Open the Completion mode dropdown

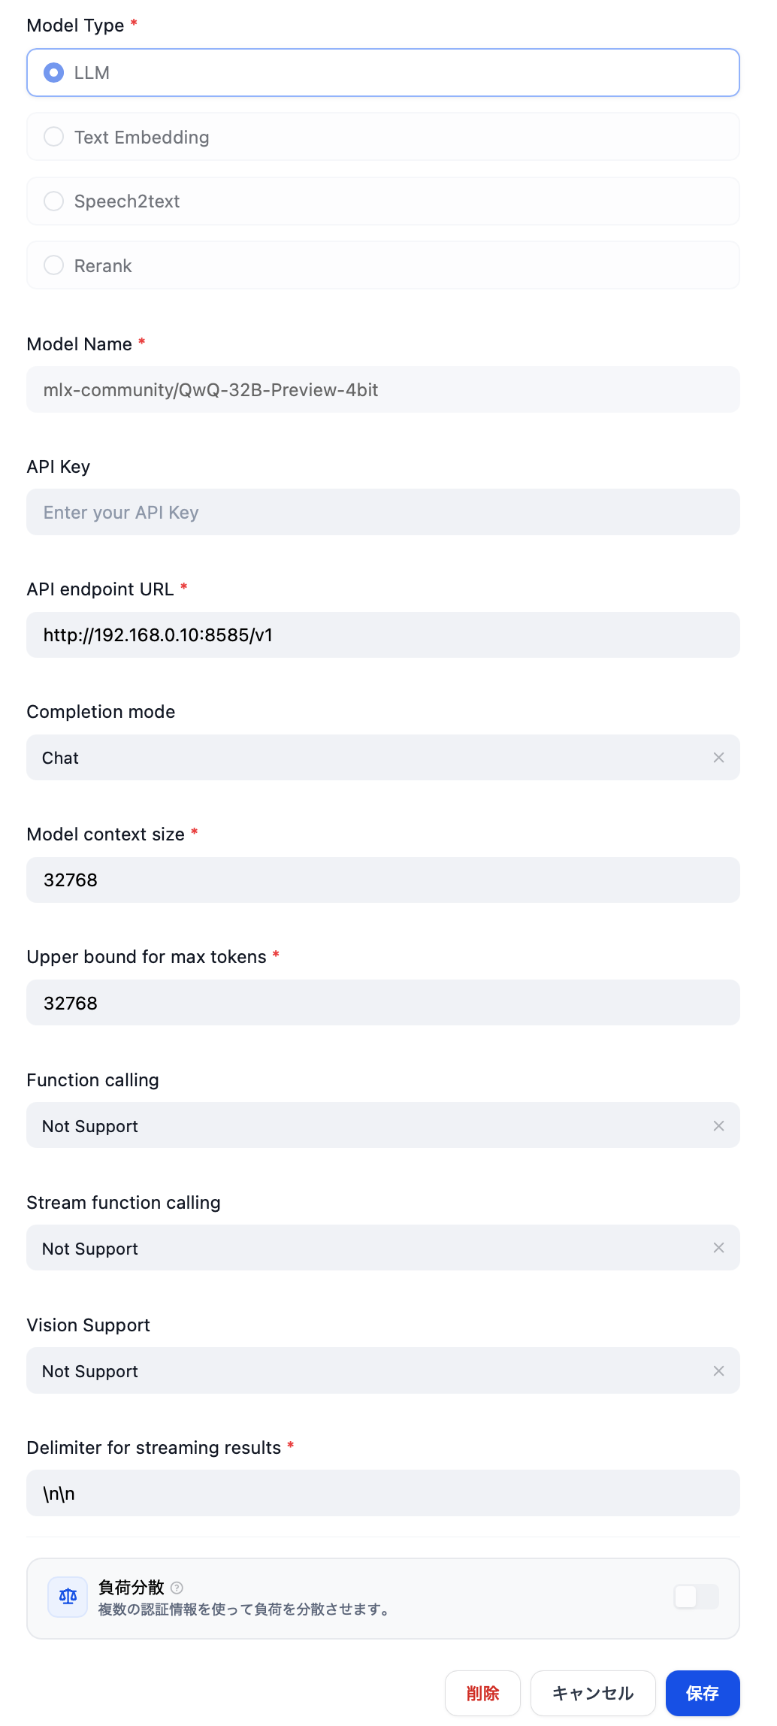pyautogui.click(x=361, y=758)
